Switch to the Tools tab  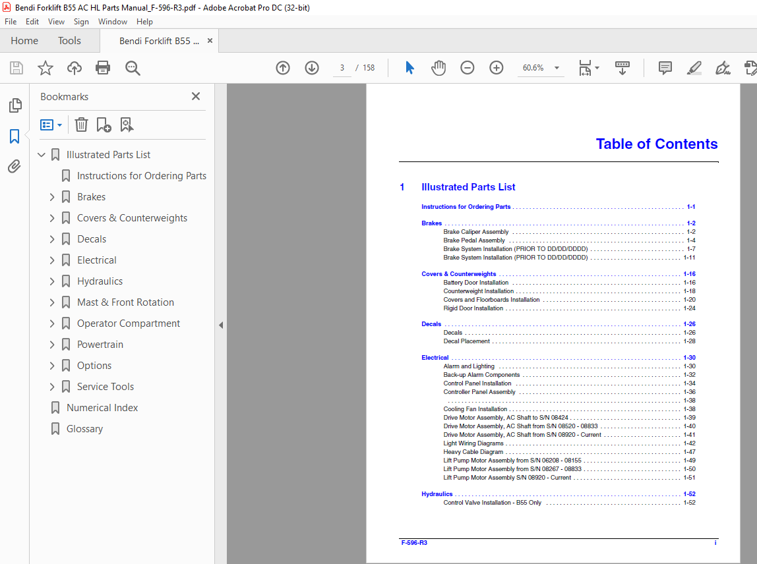pos(69,41)
